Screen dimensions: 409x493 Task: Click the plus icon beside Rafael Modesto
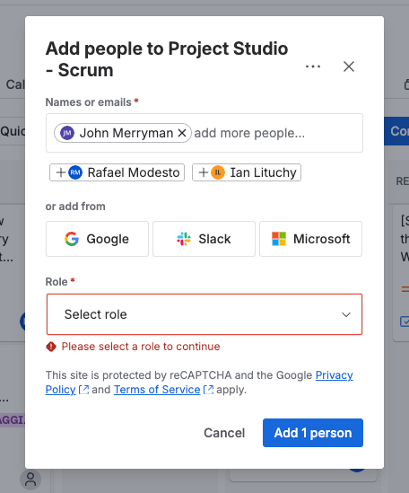coord(61,172)
